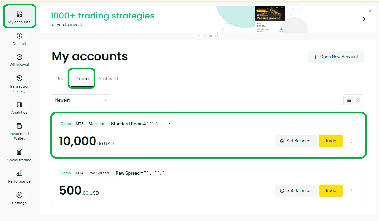Switch to list view layout
This screenshot has height=221, width=379.
[x=349, y=101]
